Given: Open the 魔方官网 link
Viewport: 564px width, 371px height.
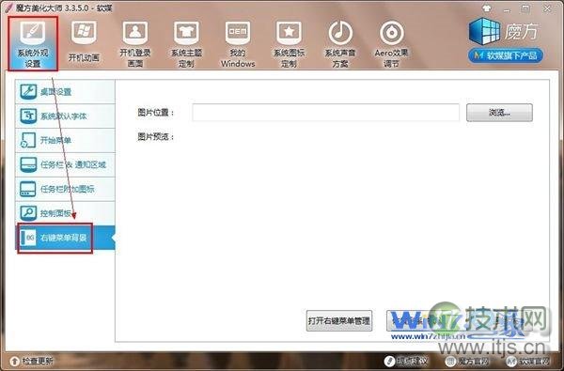Looking at the screenshot, I should click(467, 361).
